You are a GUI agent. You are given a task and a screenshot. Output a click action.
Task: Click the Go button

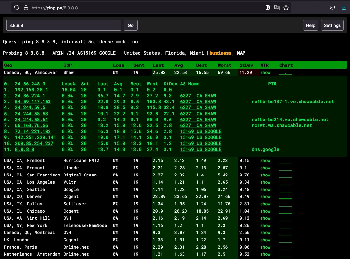[x=130, y=25]
